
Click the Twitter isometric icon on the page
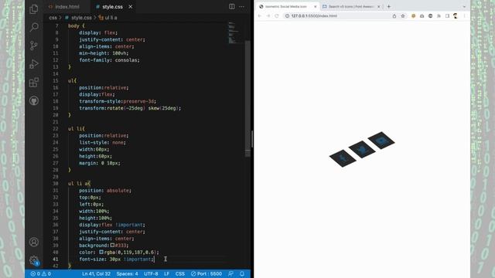tap(362, 149)
